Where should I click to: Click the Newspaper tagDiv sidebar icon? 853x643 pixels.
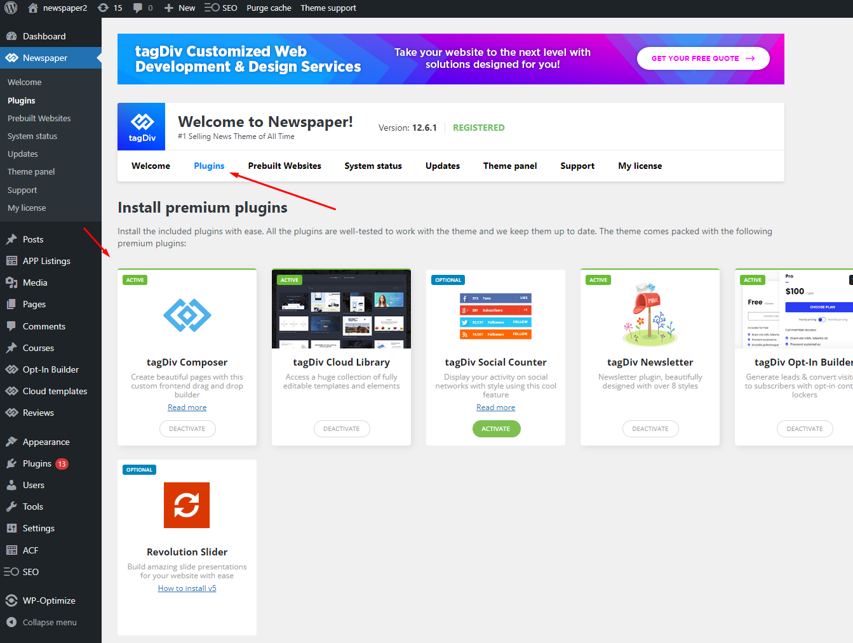pyautogui.click(x=11, y=58)
